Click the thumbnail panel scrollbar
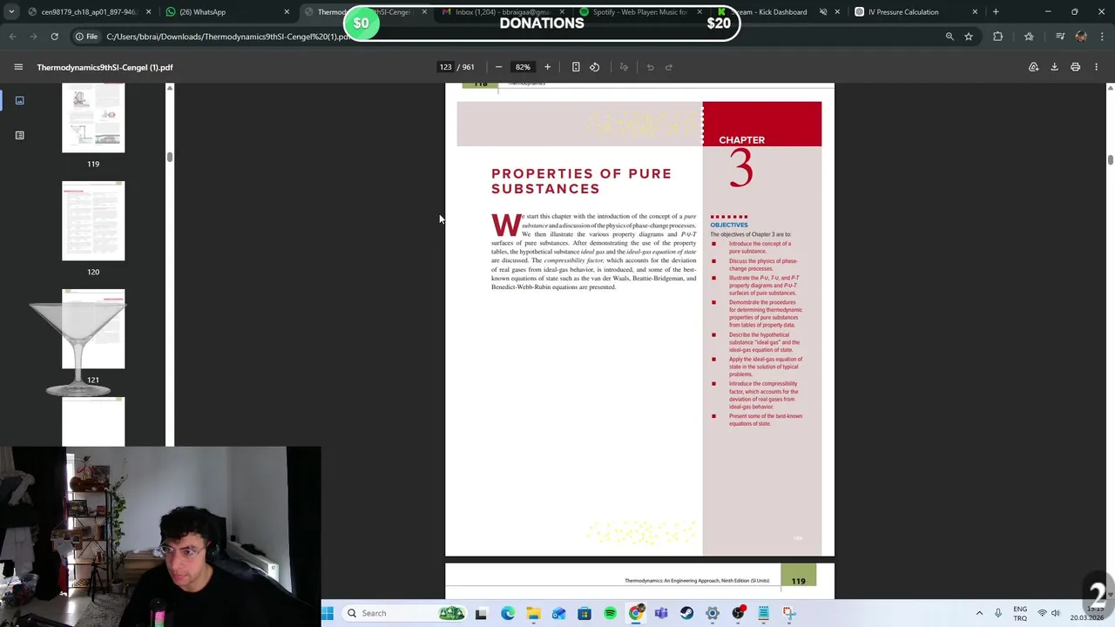 [x=170, y=157]
